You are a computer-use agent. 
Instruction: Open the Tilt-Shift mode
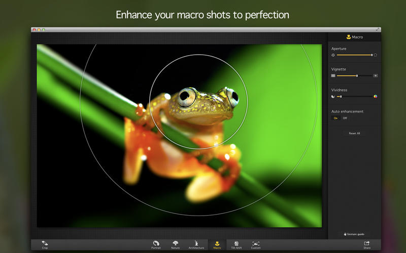[x=236, y=244]
